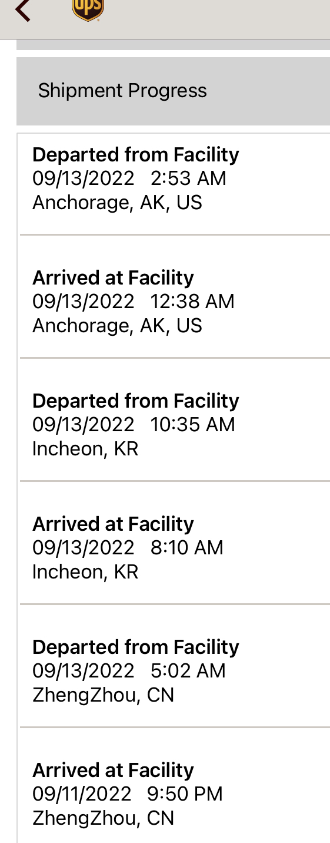330x843 pixels.
Task: Tap the 10:35 AM timestamp line
Action: 134,425
